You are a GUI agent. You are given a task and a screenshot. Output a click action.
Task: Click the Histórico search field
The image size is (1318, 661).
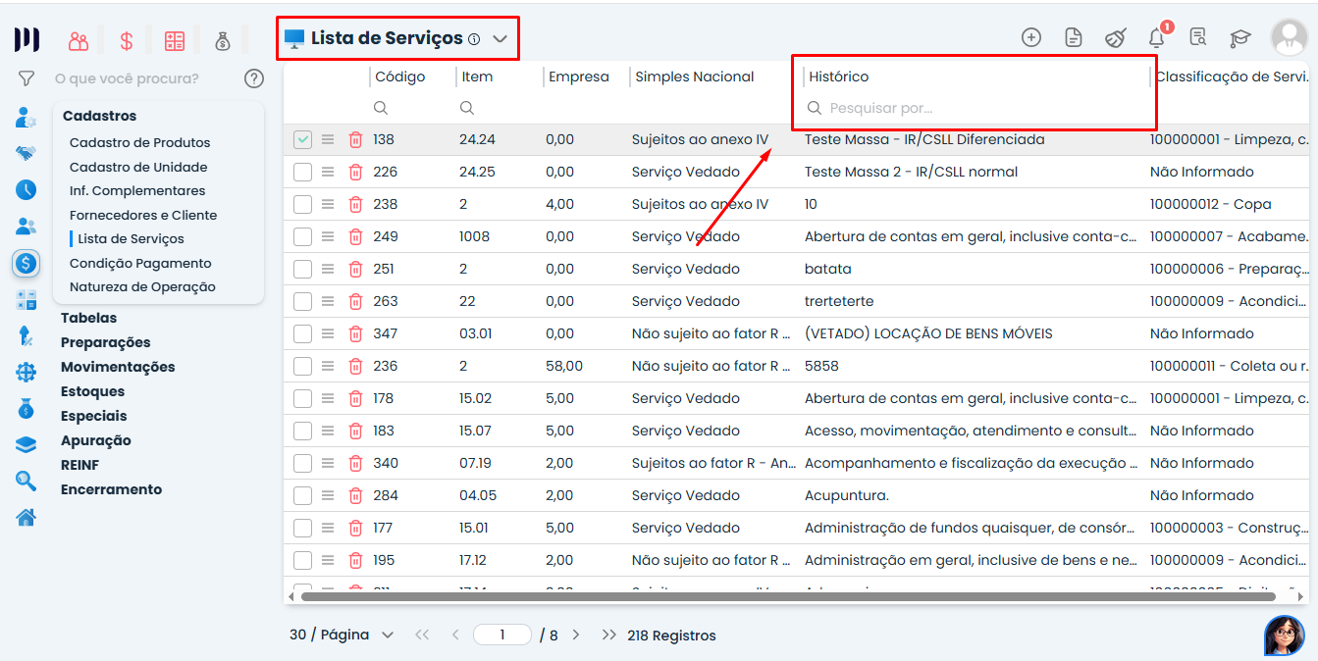[976, 109]
